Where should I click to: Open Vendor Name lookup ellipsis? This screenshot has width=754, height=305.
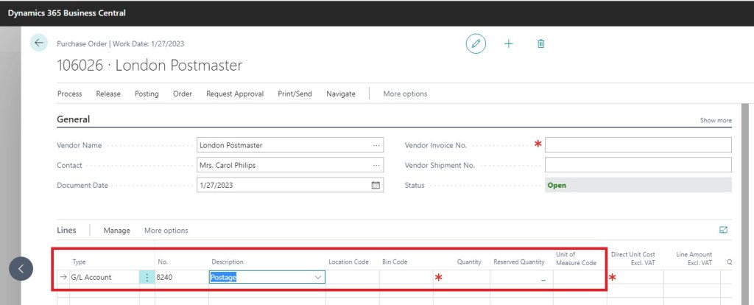pyautogui.click(x=377, y=145)
